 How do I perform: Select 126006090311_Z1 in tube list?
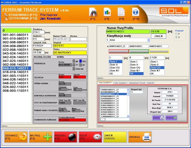click(114, 116)
